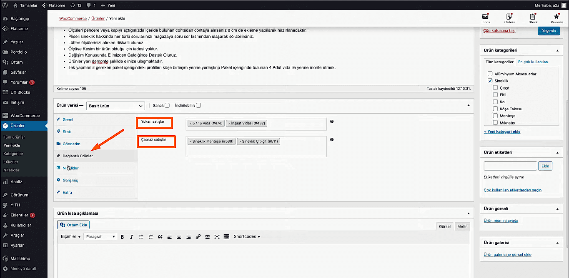Toggle distraction-free fullscreen icon
The image size is (569, 278).
[x=217, y=236]
